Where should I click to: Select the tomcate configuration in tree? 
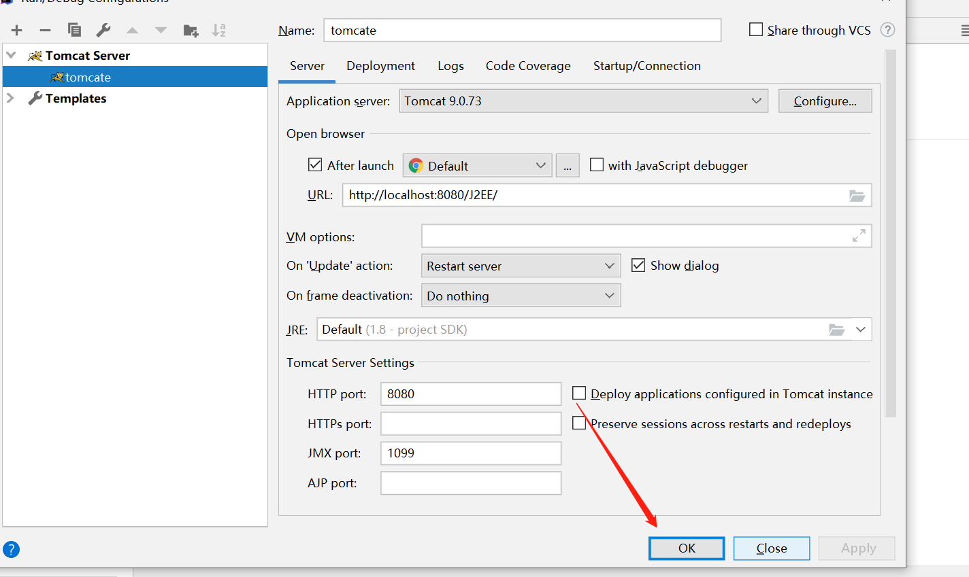(x=135, y=77)
